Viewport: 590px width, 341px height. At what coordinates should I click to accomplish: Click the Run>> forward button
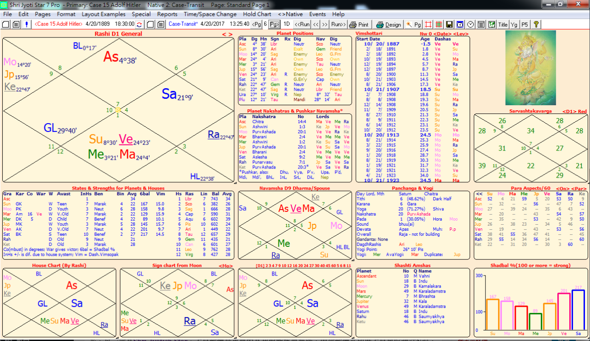tap(339, 24)
